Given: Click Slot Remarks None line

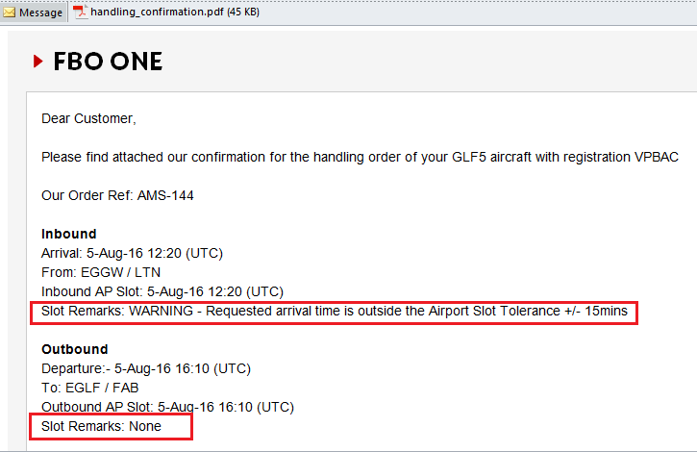Looking at the screenshot, I should (101, 426).
